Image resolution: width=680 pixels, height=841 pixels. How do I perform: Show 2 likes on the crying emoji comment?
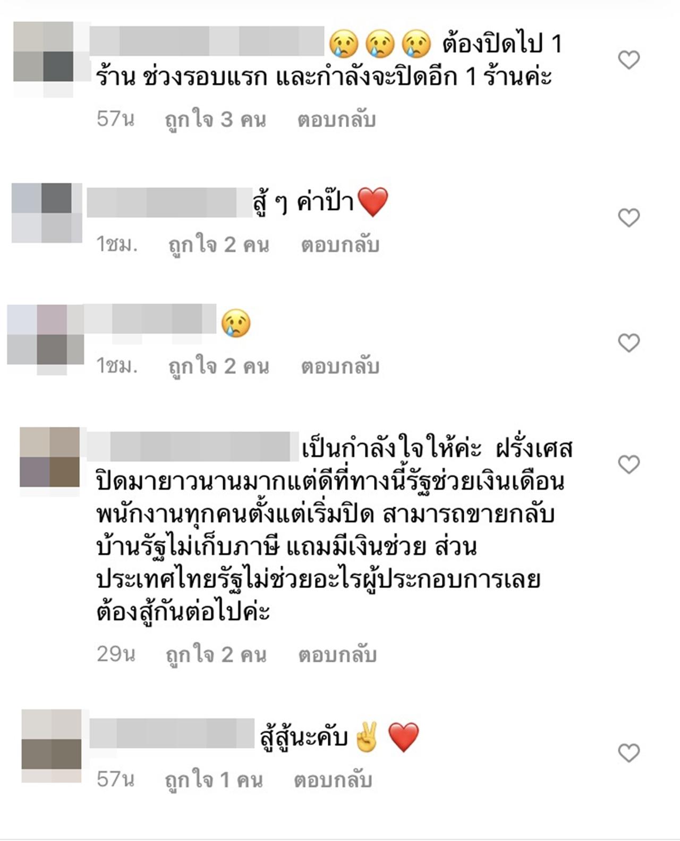[219, 366]
